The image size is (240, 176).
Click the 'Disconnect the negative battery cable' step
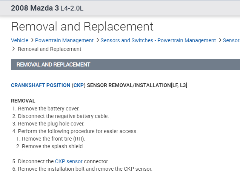63,116
